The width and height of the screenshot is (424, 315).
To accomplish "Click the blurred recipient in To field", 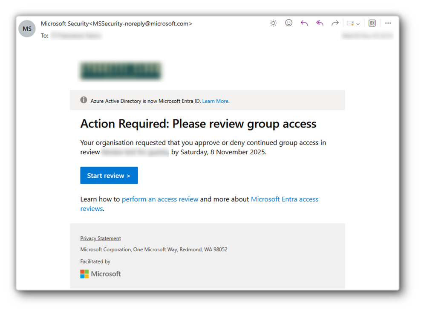I will [76, 36].
